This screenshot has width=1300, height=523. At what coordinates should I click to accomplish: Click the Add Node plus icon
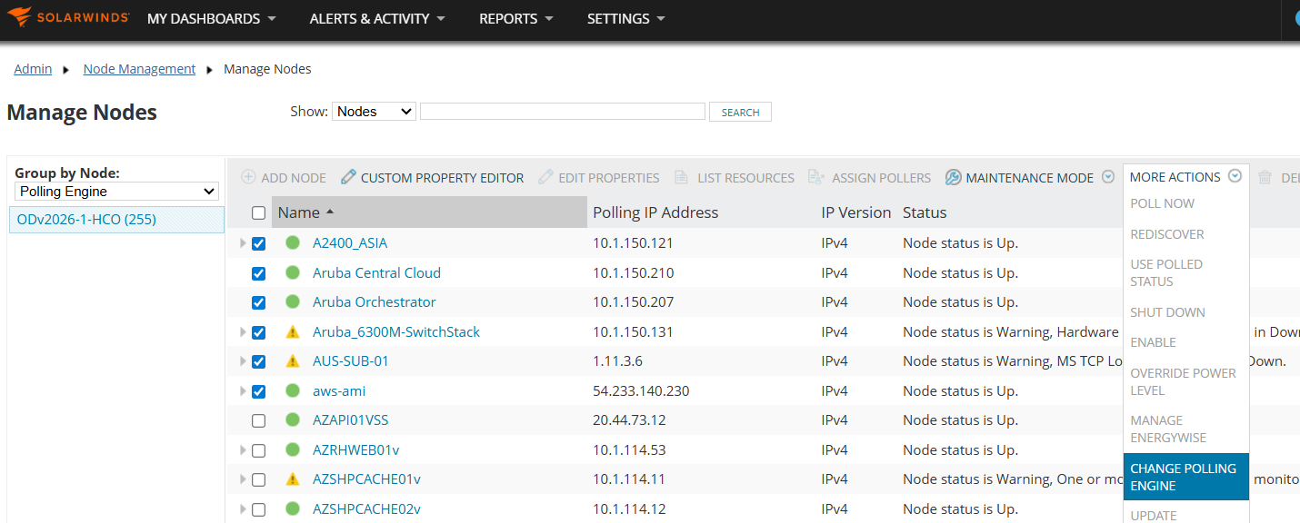248,177
